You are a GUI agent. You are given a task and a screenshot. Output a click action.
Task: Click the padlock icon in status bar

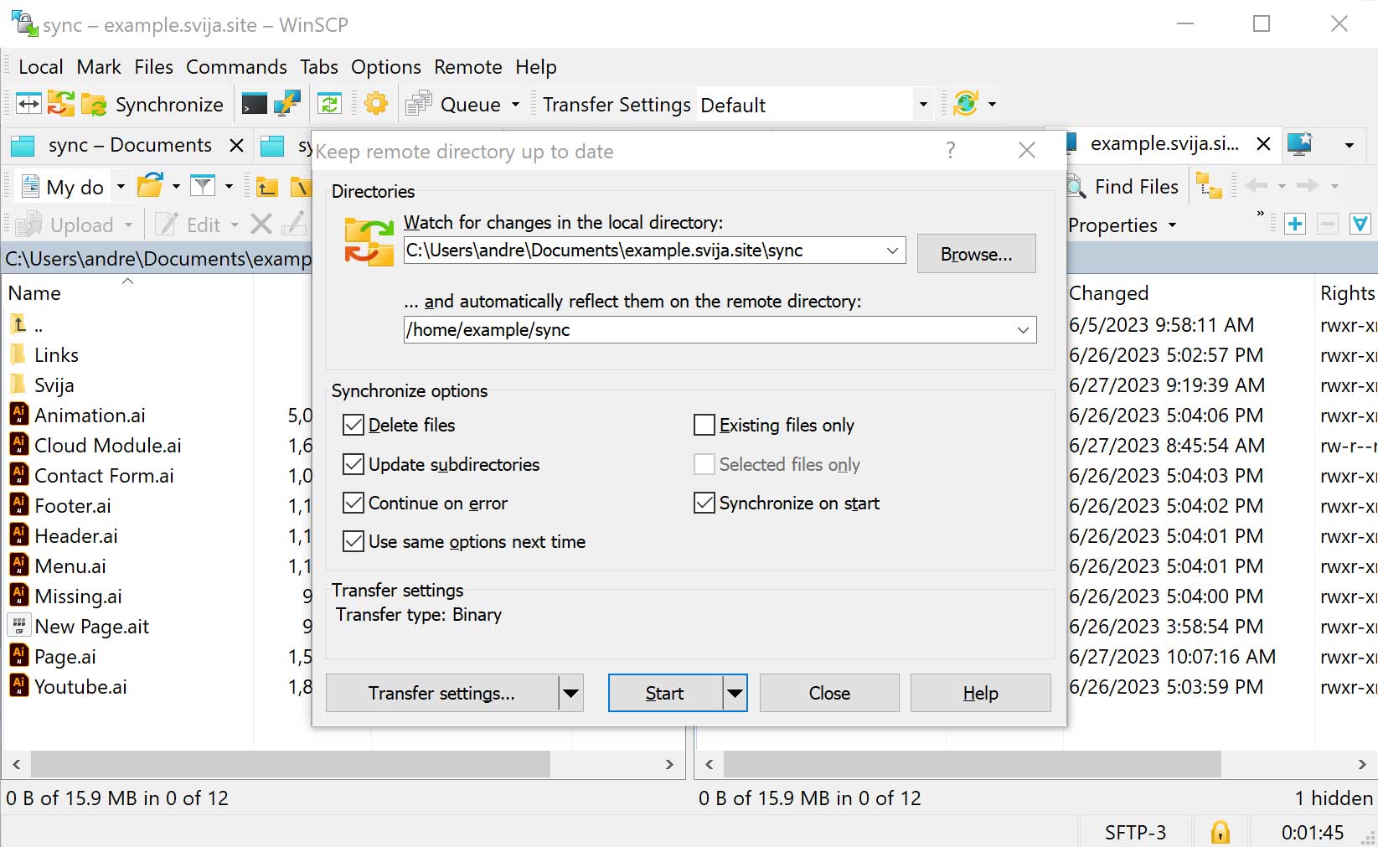1221,832
